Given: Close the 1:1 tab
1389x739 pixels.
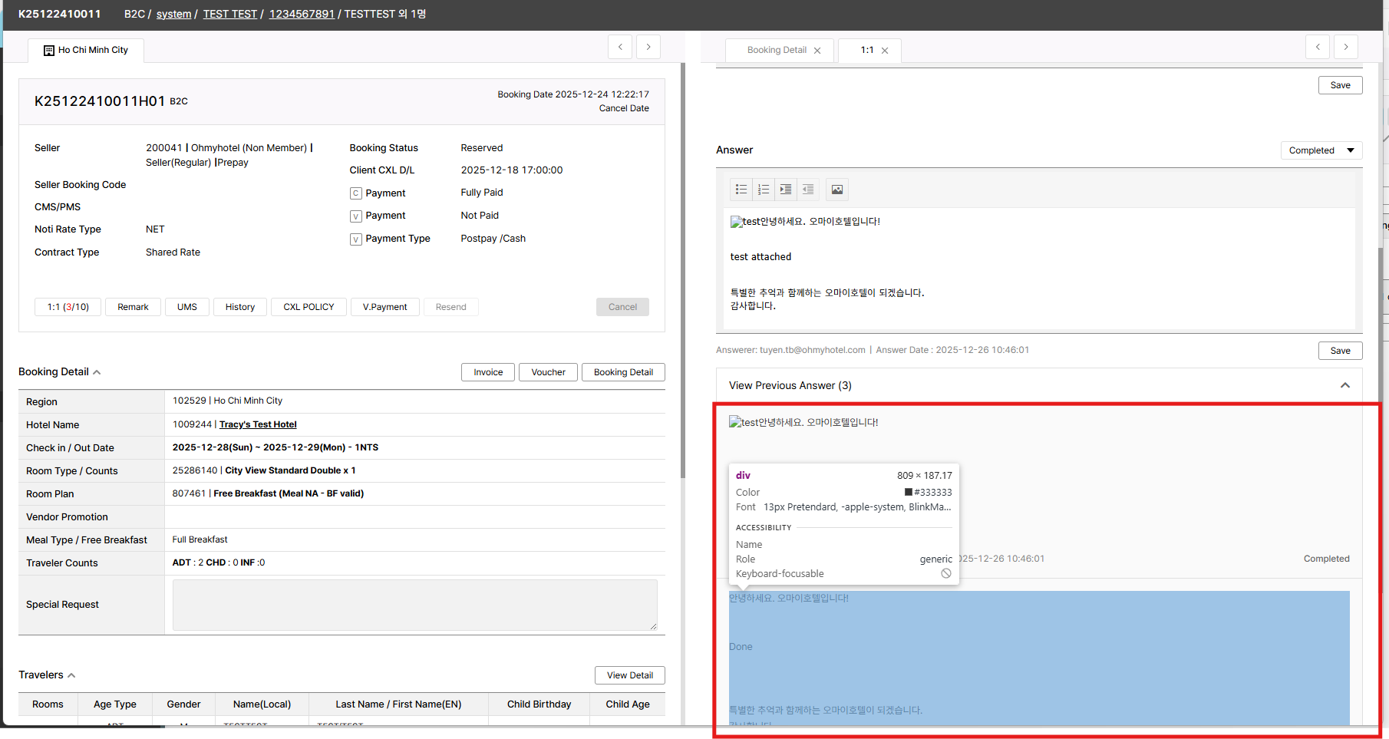Looking at the screenshot, I should 885,51.
